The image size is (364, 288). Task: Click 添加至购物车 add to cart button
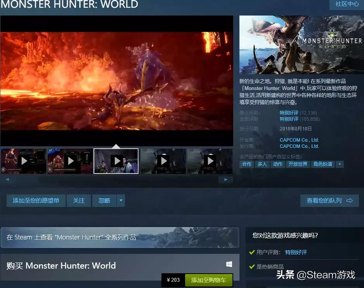click(x=209, y=280)
